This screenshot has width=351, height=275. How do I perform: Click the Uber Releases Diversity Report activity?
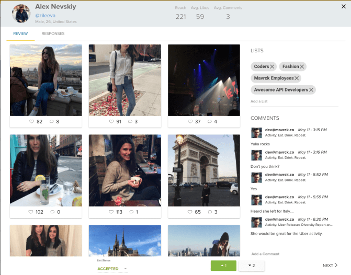[299, 225]
